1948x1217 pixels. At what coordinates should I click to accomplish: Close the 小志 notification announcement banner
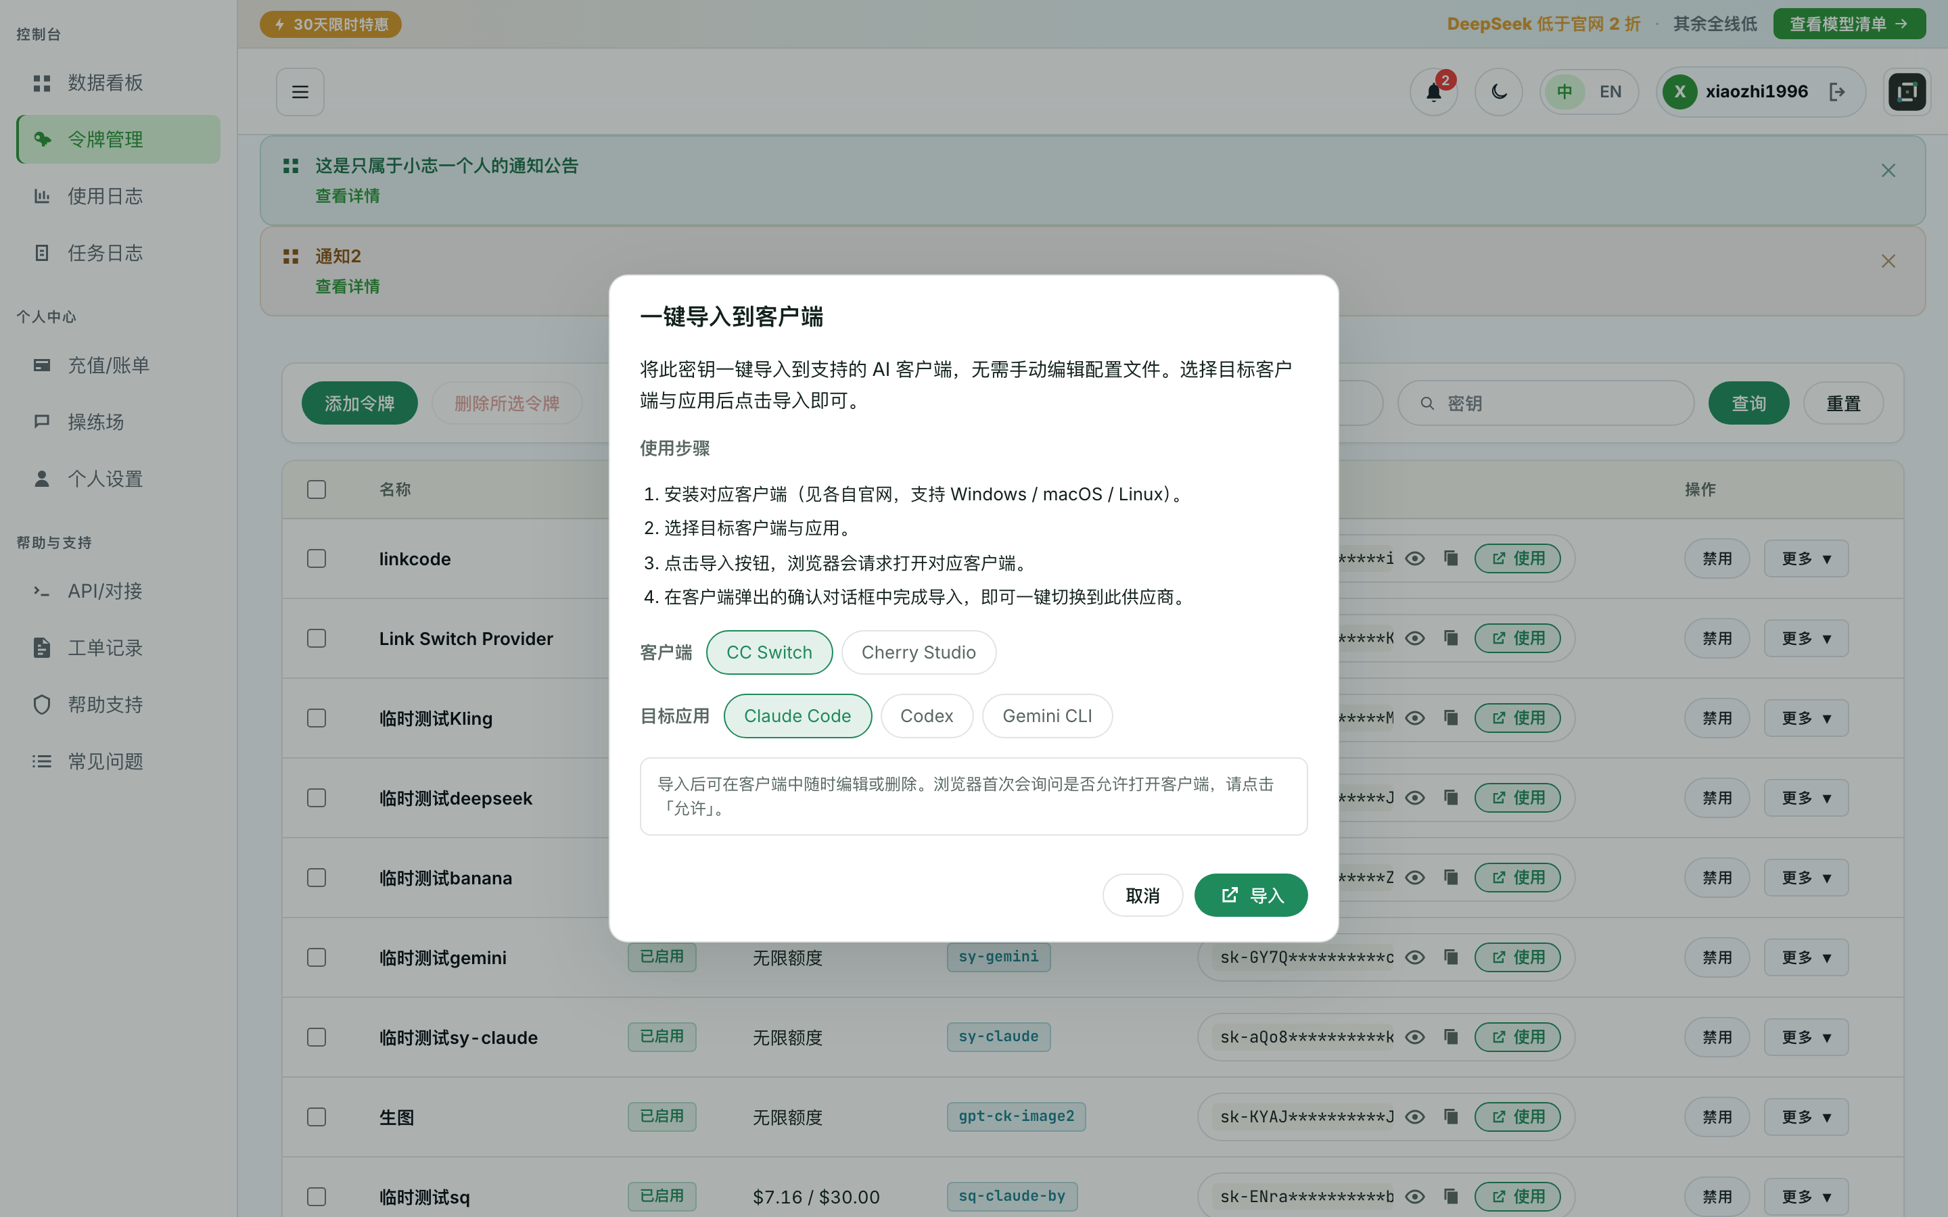tap(1888, 170)
